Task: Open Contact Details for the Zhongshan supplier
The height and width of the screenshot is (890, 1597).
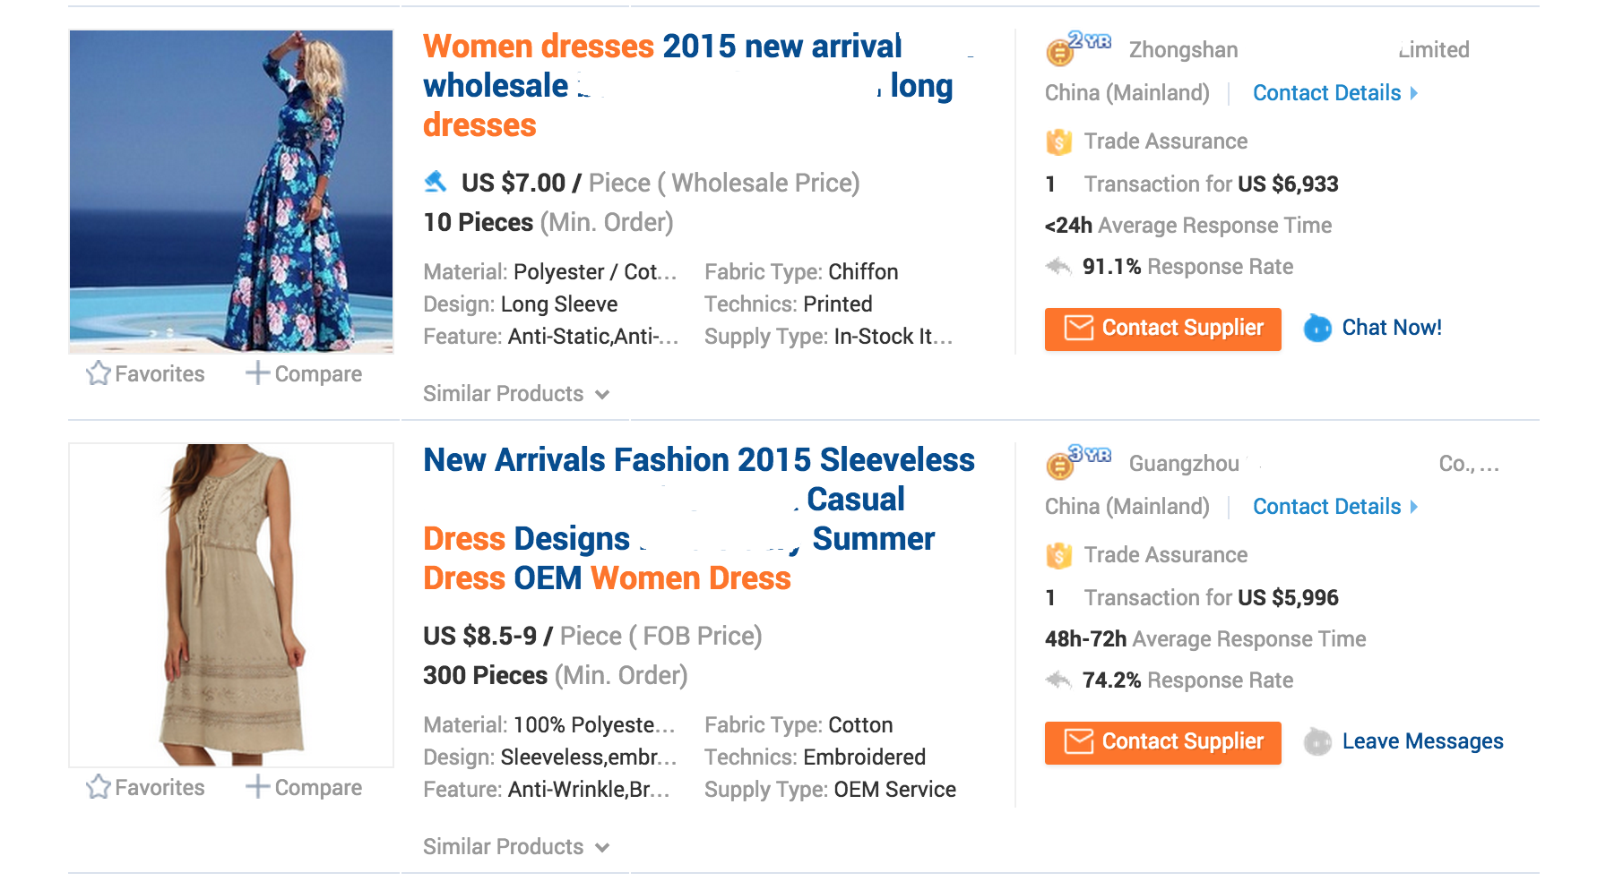Action: tap(1334, 93)
